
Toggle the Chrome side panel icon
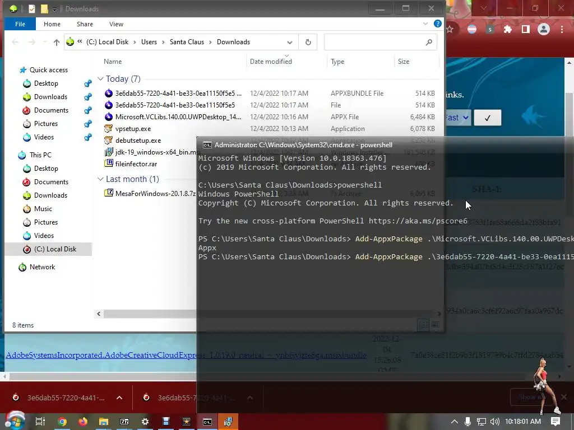[526, 29]
